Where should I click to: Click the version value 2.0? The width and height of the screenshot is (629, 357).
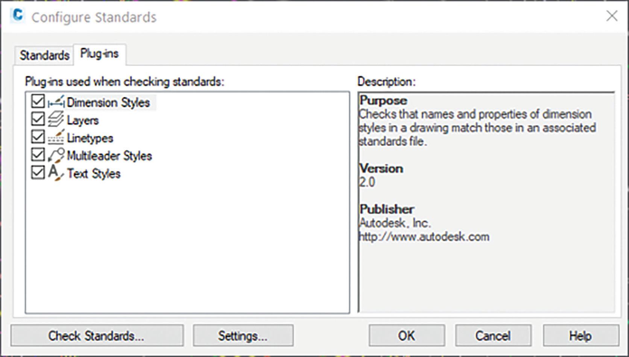click(367, 182)
